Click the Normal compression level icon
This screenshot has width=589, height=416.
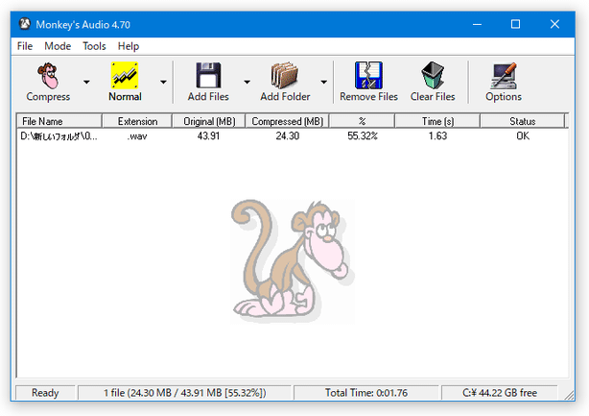click(x=125, y=75)
